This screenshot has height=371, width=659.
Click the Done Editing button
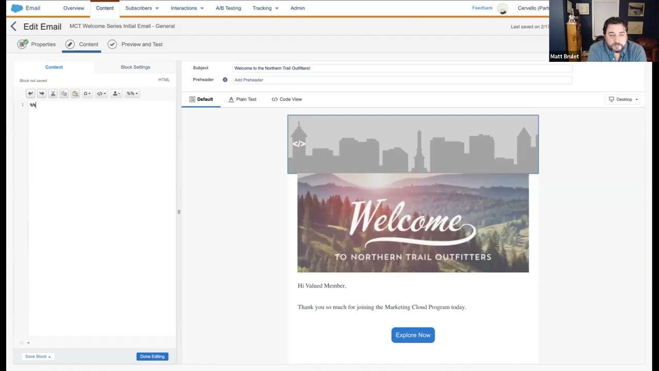[x=152, y=357]
